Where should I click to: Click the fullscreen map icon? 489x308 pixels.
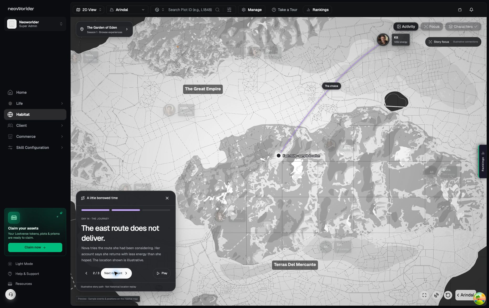tap(424, 295)
